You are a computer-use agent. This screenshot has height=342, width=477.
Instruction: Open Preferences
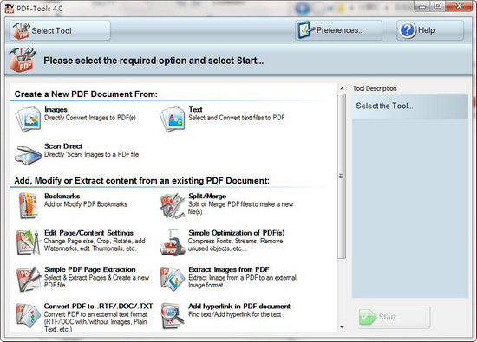click(x=338, y=30)
